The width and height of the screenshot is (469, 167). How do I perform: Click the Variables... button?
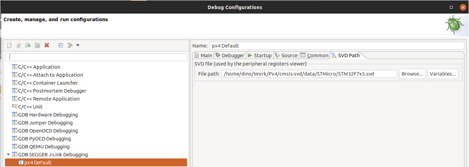[x=443, y=74]
